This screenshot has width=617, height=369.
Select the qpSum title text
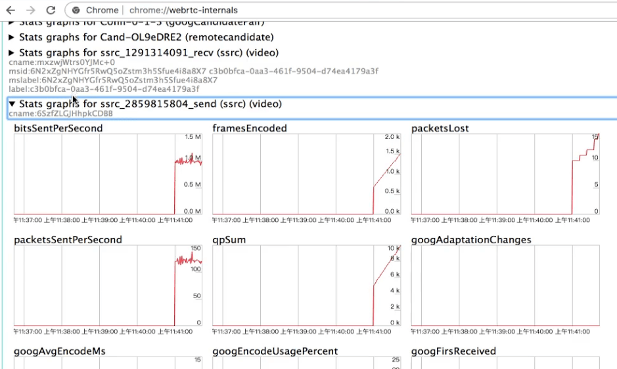point(229,240)
